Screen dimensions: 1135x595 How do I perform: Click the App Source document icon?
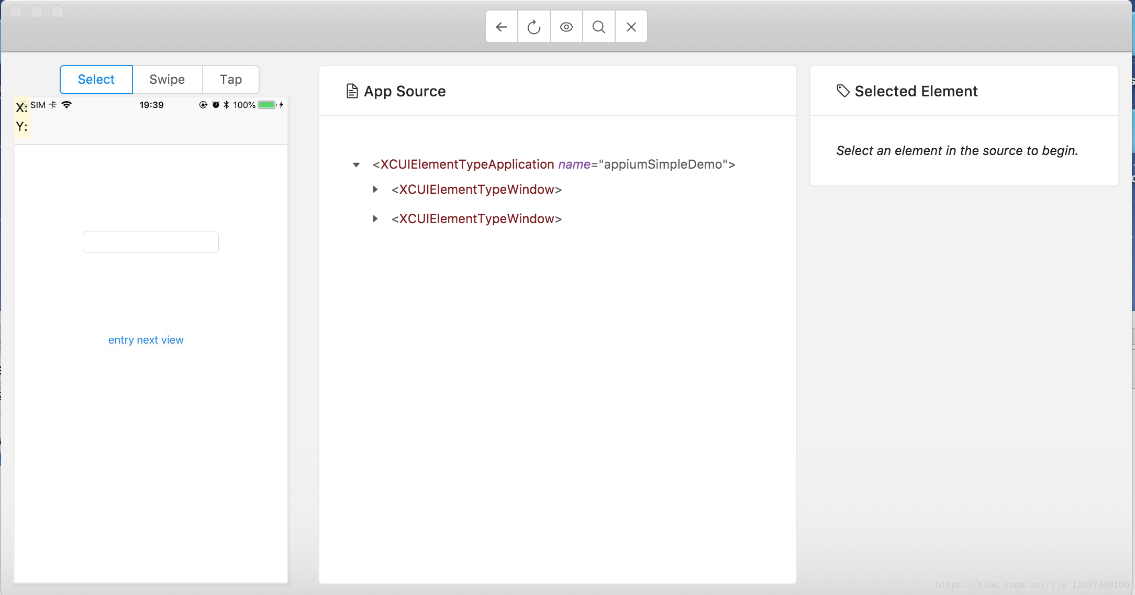pyautogui.click(x=351, y=90)
